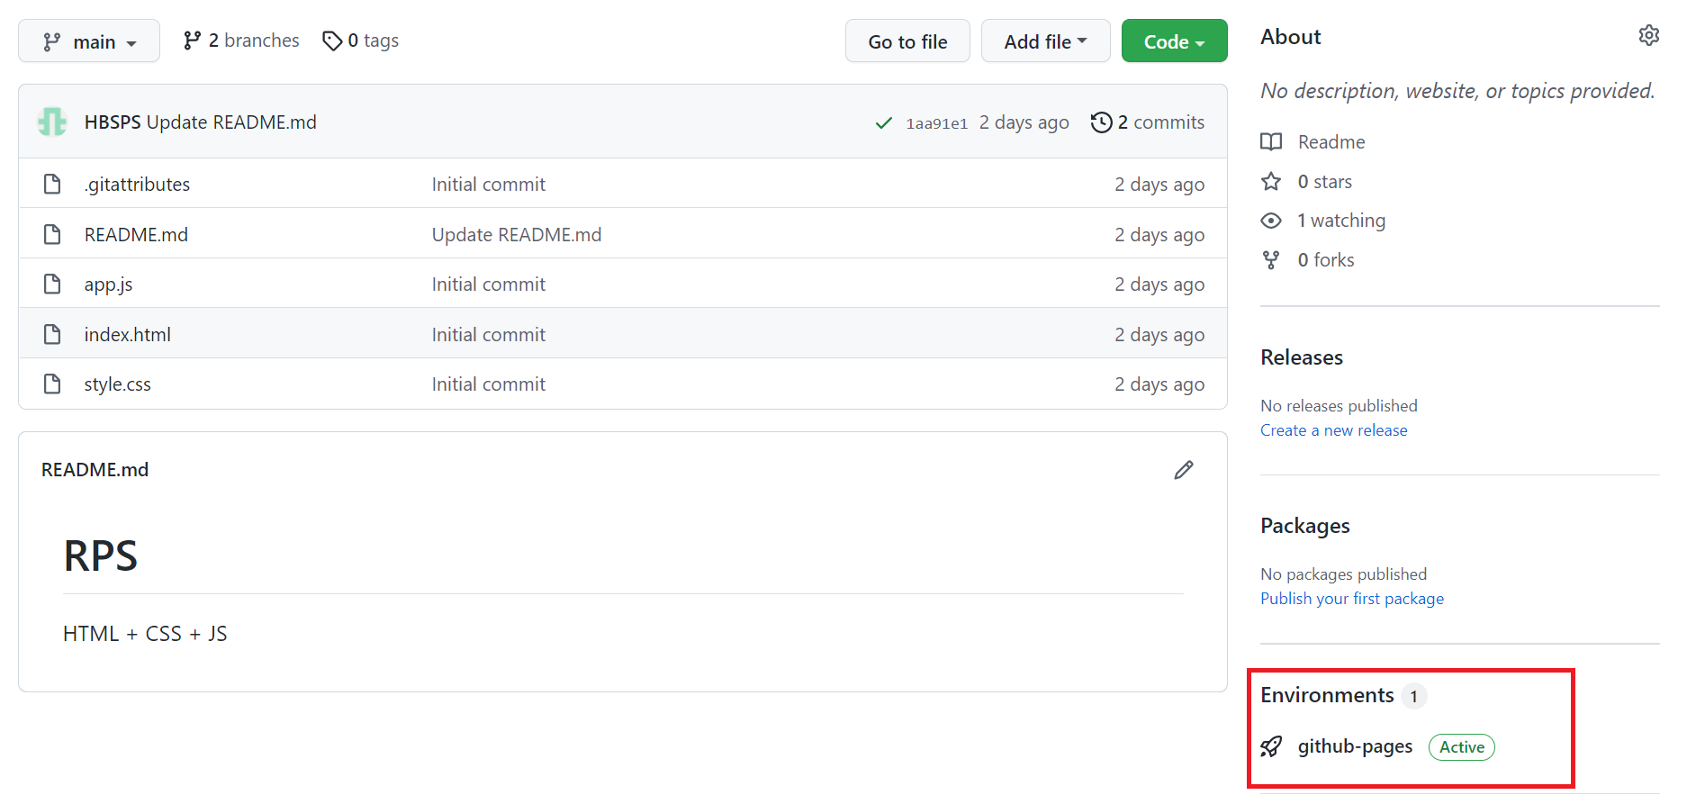The width and height of the screenshot is (1696, 804).
Task: Click the RPS heading in README
Action: tap(100, 556)
